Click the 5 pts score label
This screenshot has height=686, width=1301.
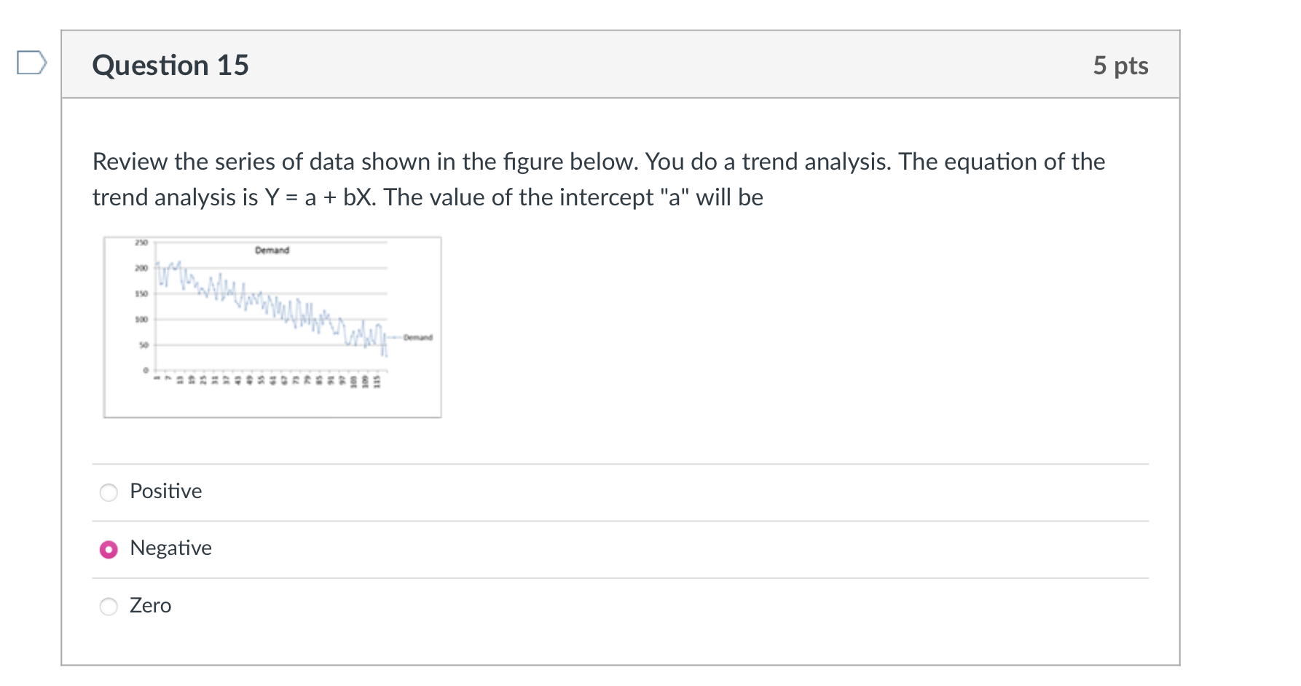[1120, 66]
